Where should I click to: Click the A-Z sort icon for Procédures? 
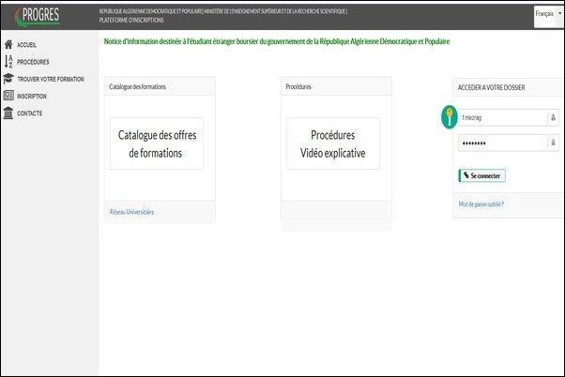(x=8, y=62)
